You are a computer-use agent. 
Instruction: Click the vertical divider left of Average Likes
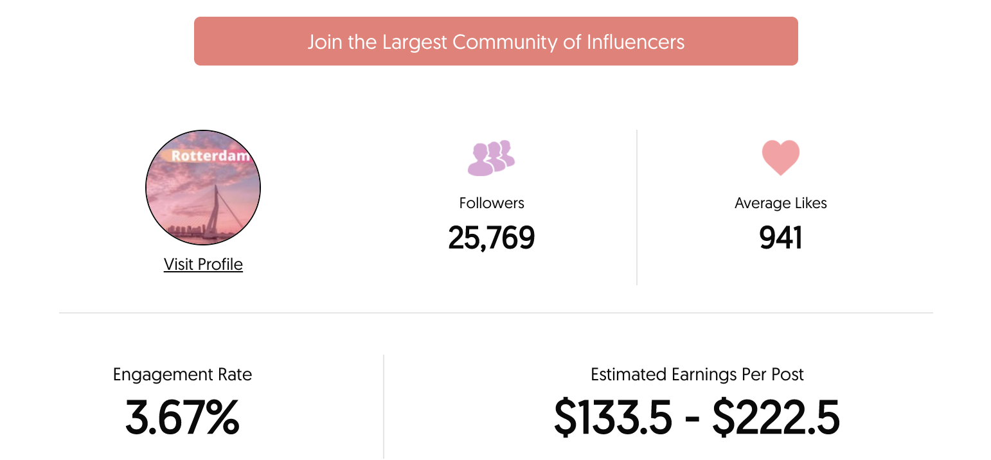tap(637, 207)
